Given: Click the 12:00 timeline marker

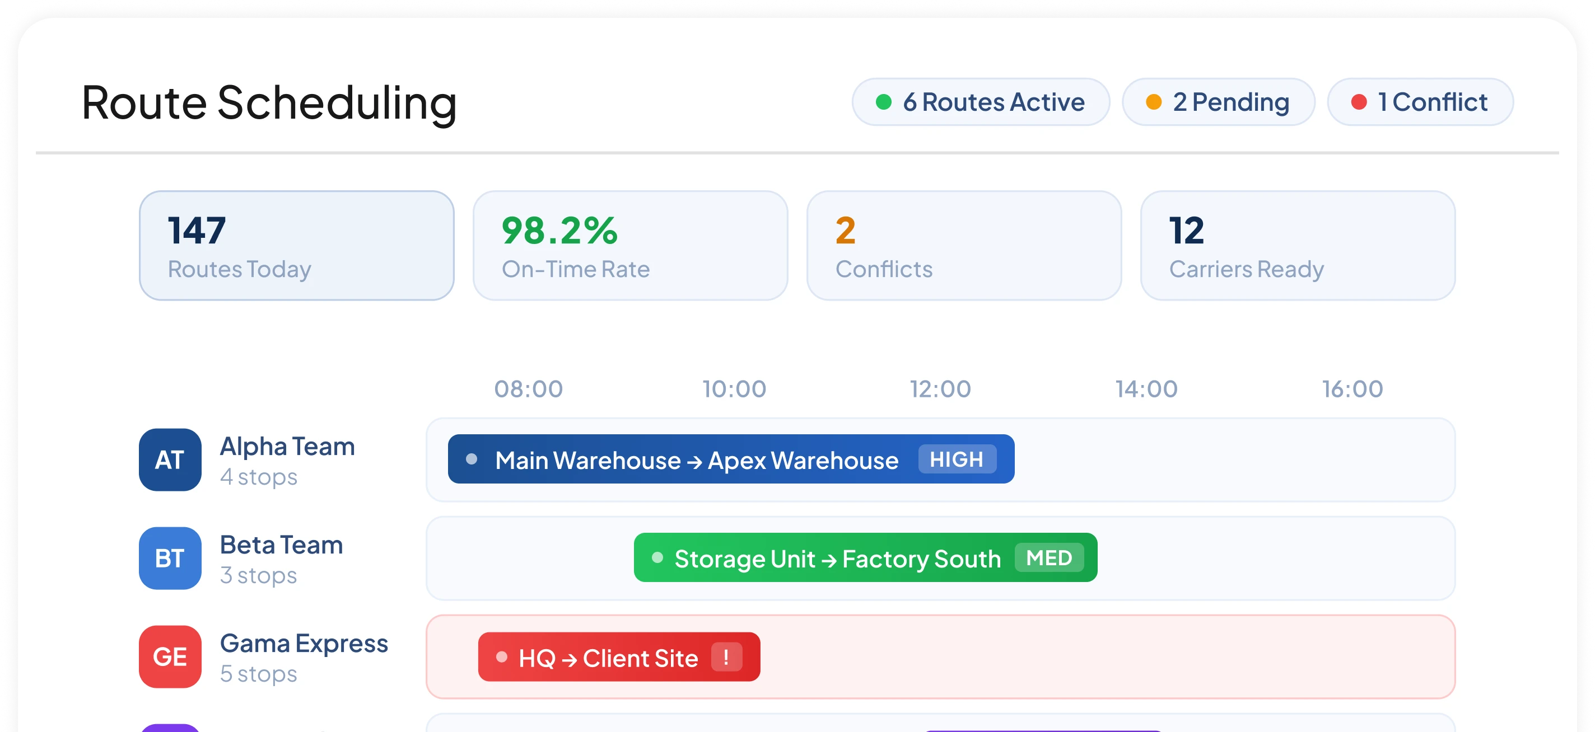Looking at the screenshot, I should pos(940,389).
